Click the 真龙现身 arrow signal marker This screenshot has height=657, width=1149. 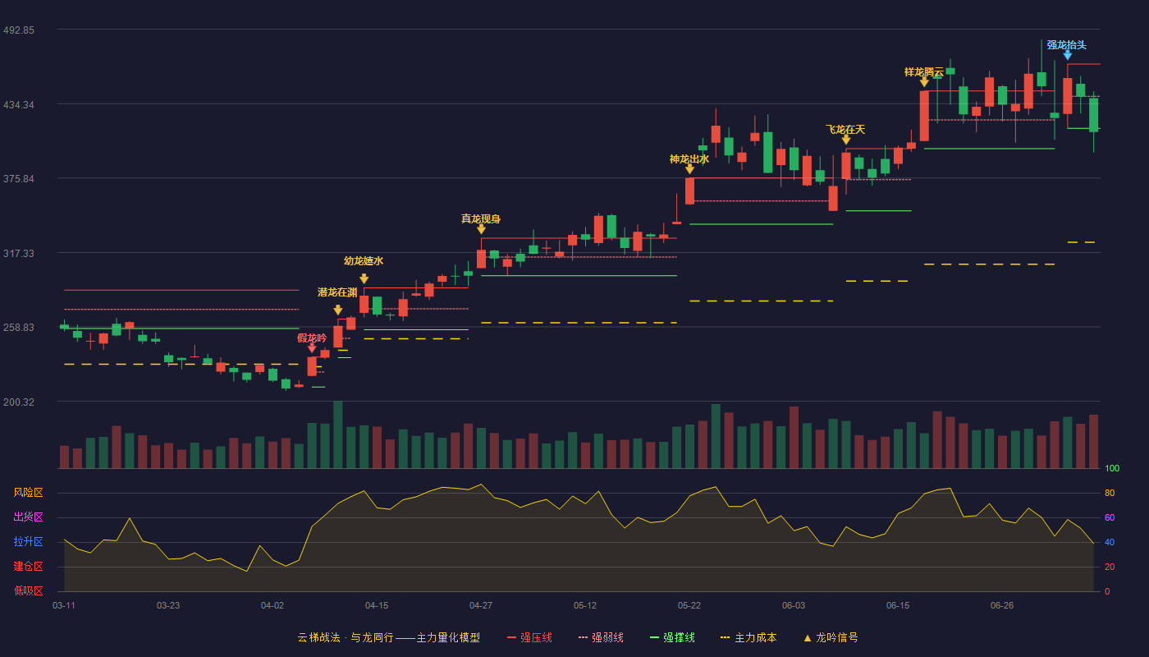[481, 229]
